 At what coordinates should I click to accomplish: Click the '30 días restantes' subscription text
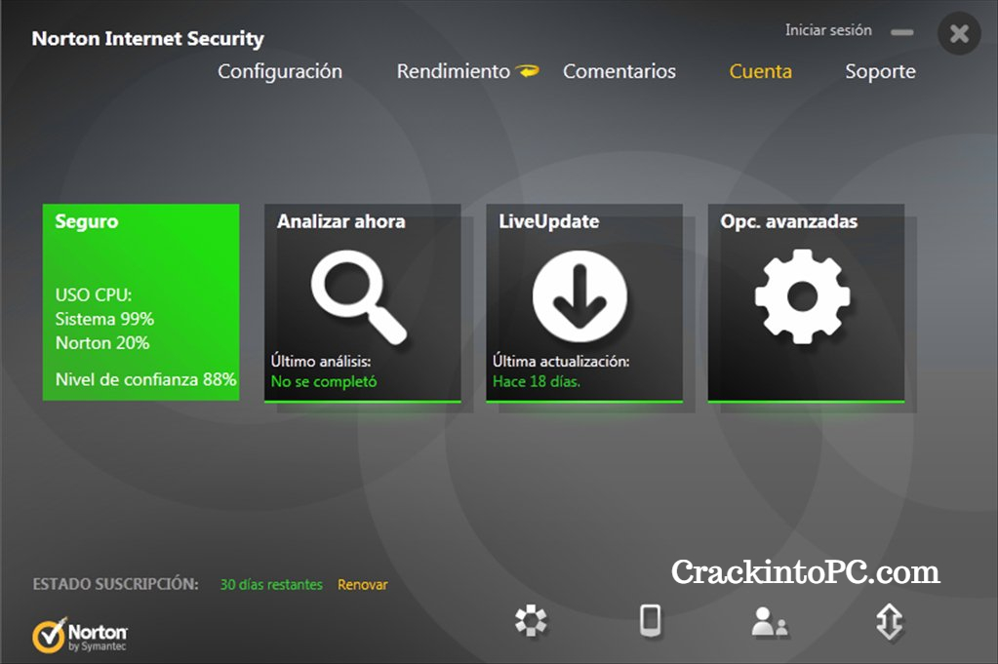(271, 584)
